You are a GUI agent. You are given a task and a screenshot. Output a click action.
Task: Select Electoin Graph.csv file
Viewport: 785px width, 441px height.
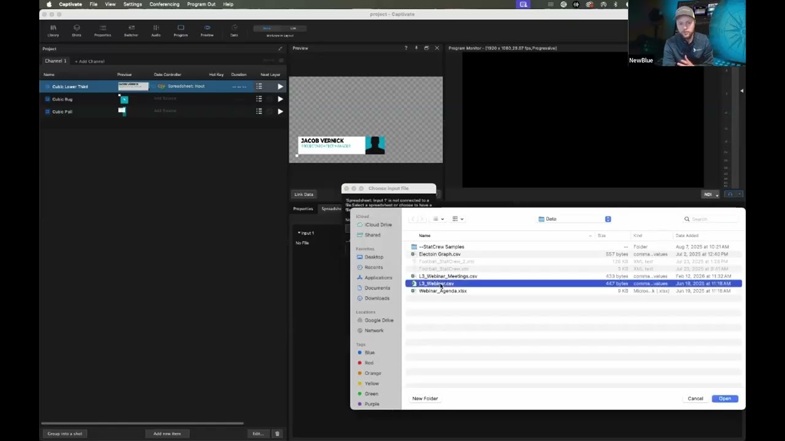coord(439,254)
